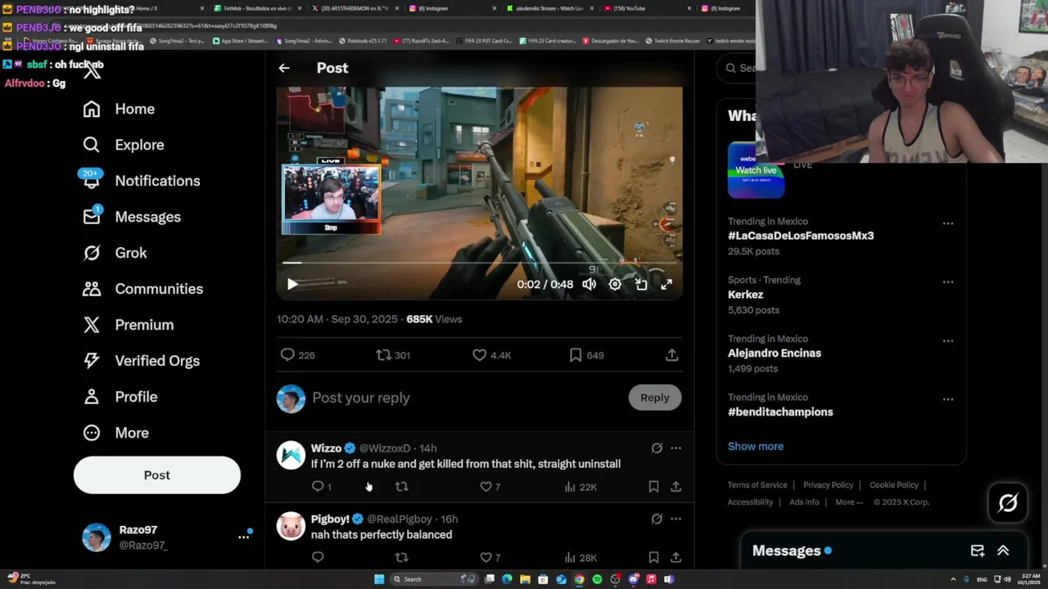This screenshot has width=1048, height=589.
Task: Like the main post (4.4K)
Action: pos(491,355)
